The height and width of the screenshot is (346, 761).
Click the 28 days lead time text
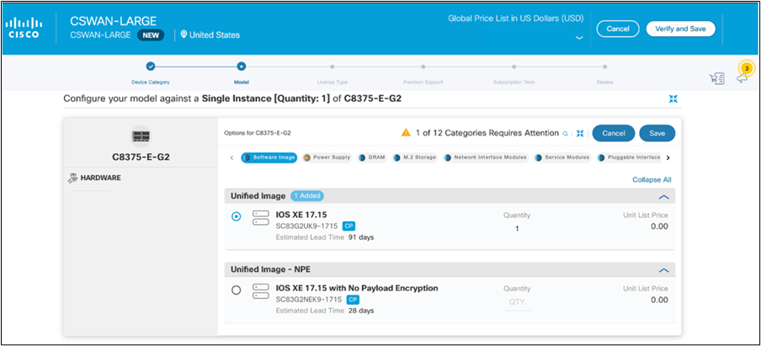pos(361,311)
